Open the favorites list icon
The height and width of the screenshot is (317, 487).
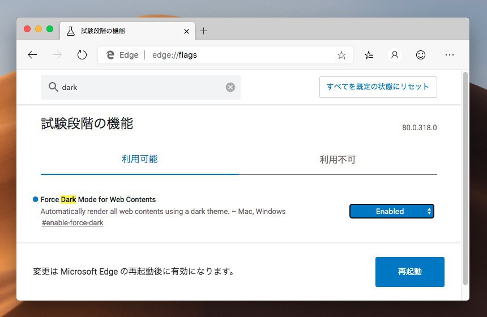pyautogui.click(x=369, y=55)
